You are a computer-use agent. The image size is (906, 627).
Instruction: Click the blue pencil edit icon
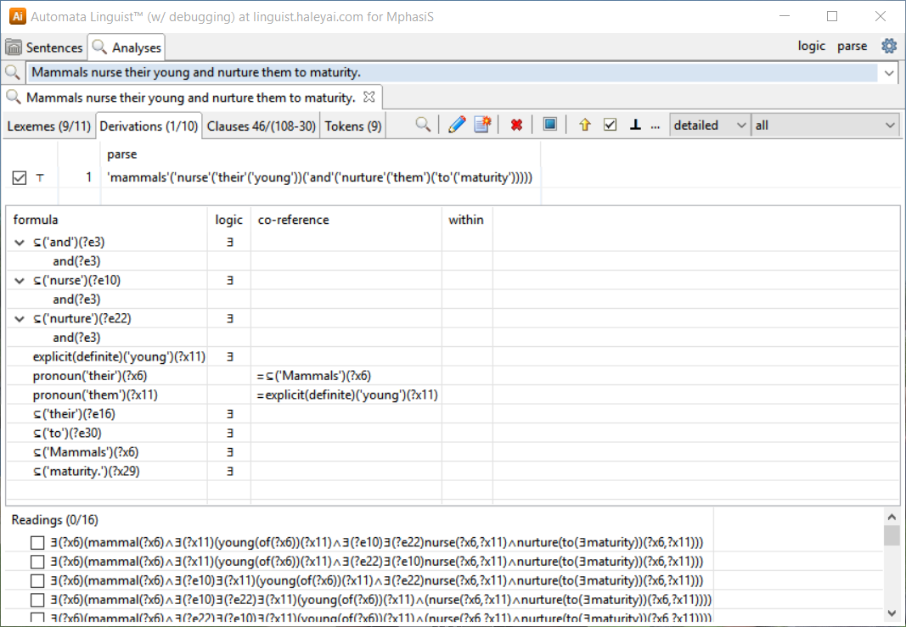457,125
